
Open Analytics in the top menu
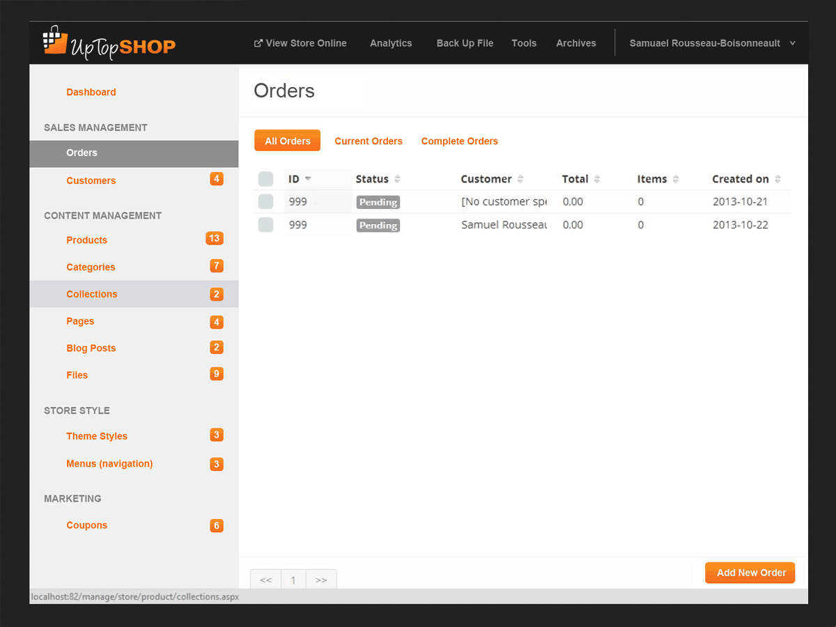click(x=391, y=43)
